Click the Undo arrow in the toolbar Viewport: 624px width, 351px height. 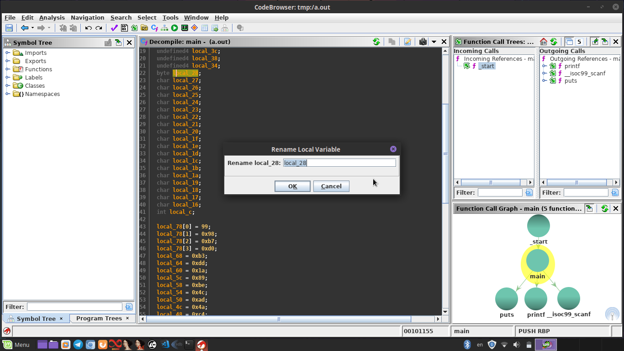(x=88, y=28)
